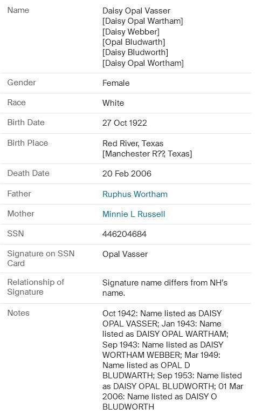Click the alias Daisy Opal Wartham
Screen dimensions: 255x415
pos(142,21)
